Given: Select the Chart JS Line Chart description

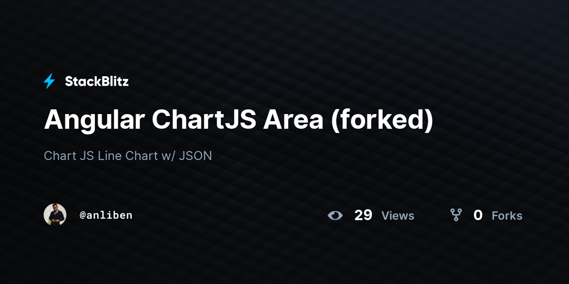Looking at the screenshot, I should pyautogui.click(x=128, y=156).
